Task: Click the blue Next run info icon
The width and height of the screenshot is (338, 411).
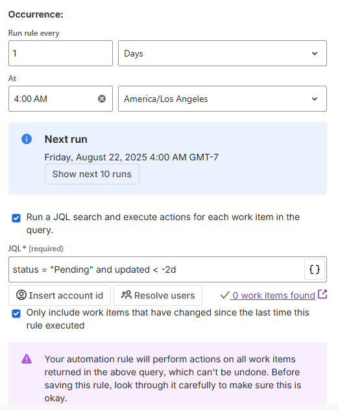Action: 27,139
